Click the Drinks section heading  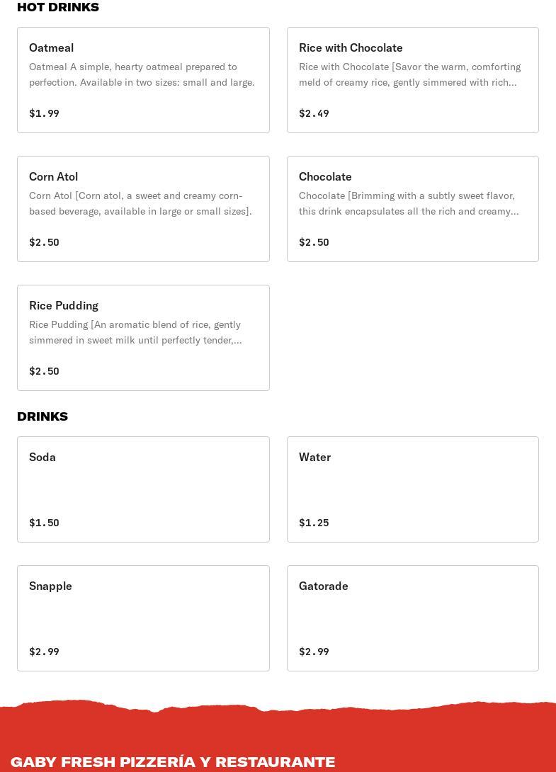(x=42, y=416)
